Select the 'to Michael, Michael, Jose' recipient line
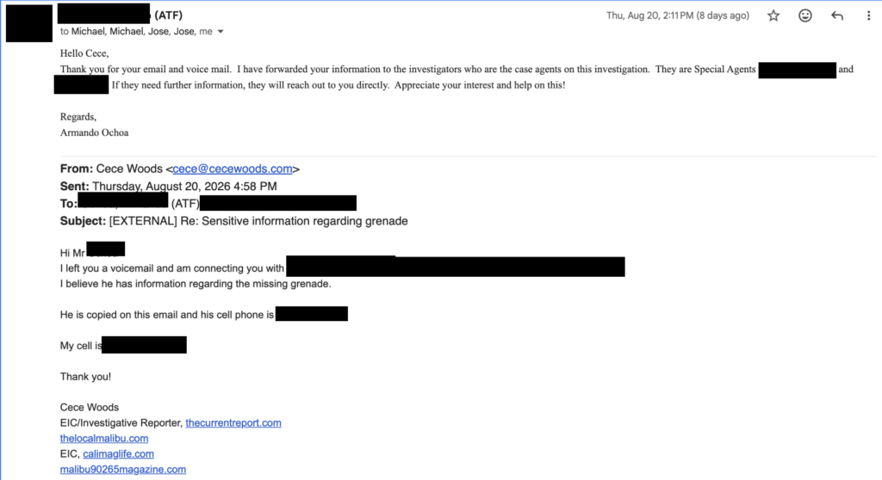 [136, 32]
